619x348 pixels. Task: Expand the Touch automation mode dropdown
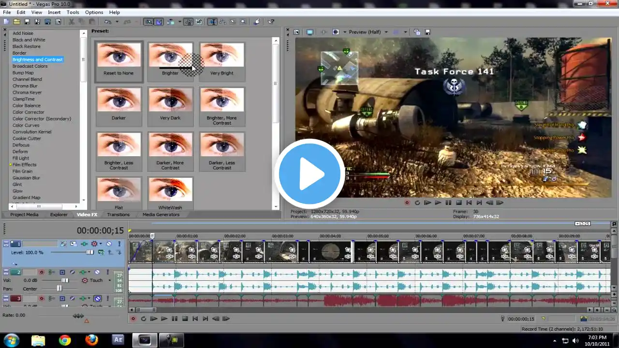tap(109, 280)
